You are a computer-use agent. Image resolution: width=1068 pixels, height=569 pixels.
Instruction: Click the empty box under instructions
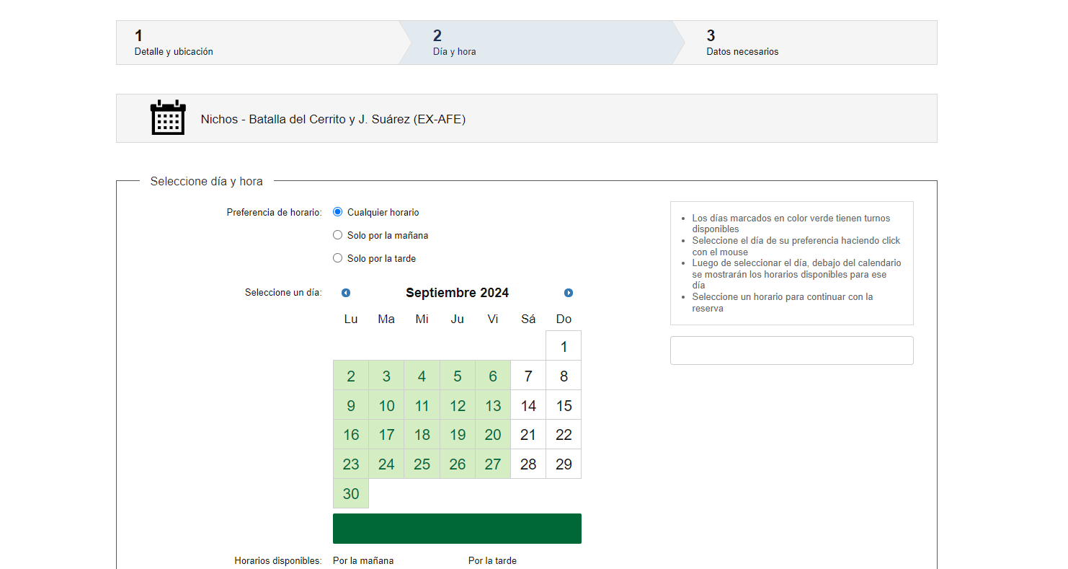[791, 350]
